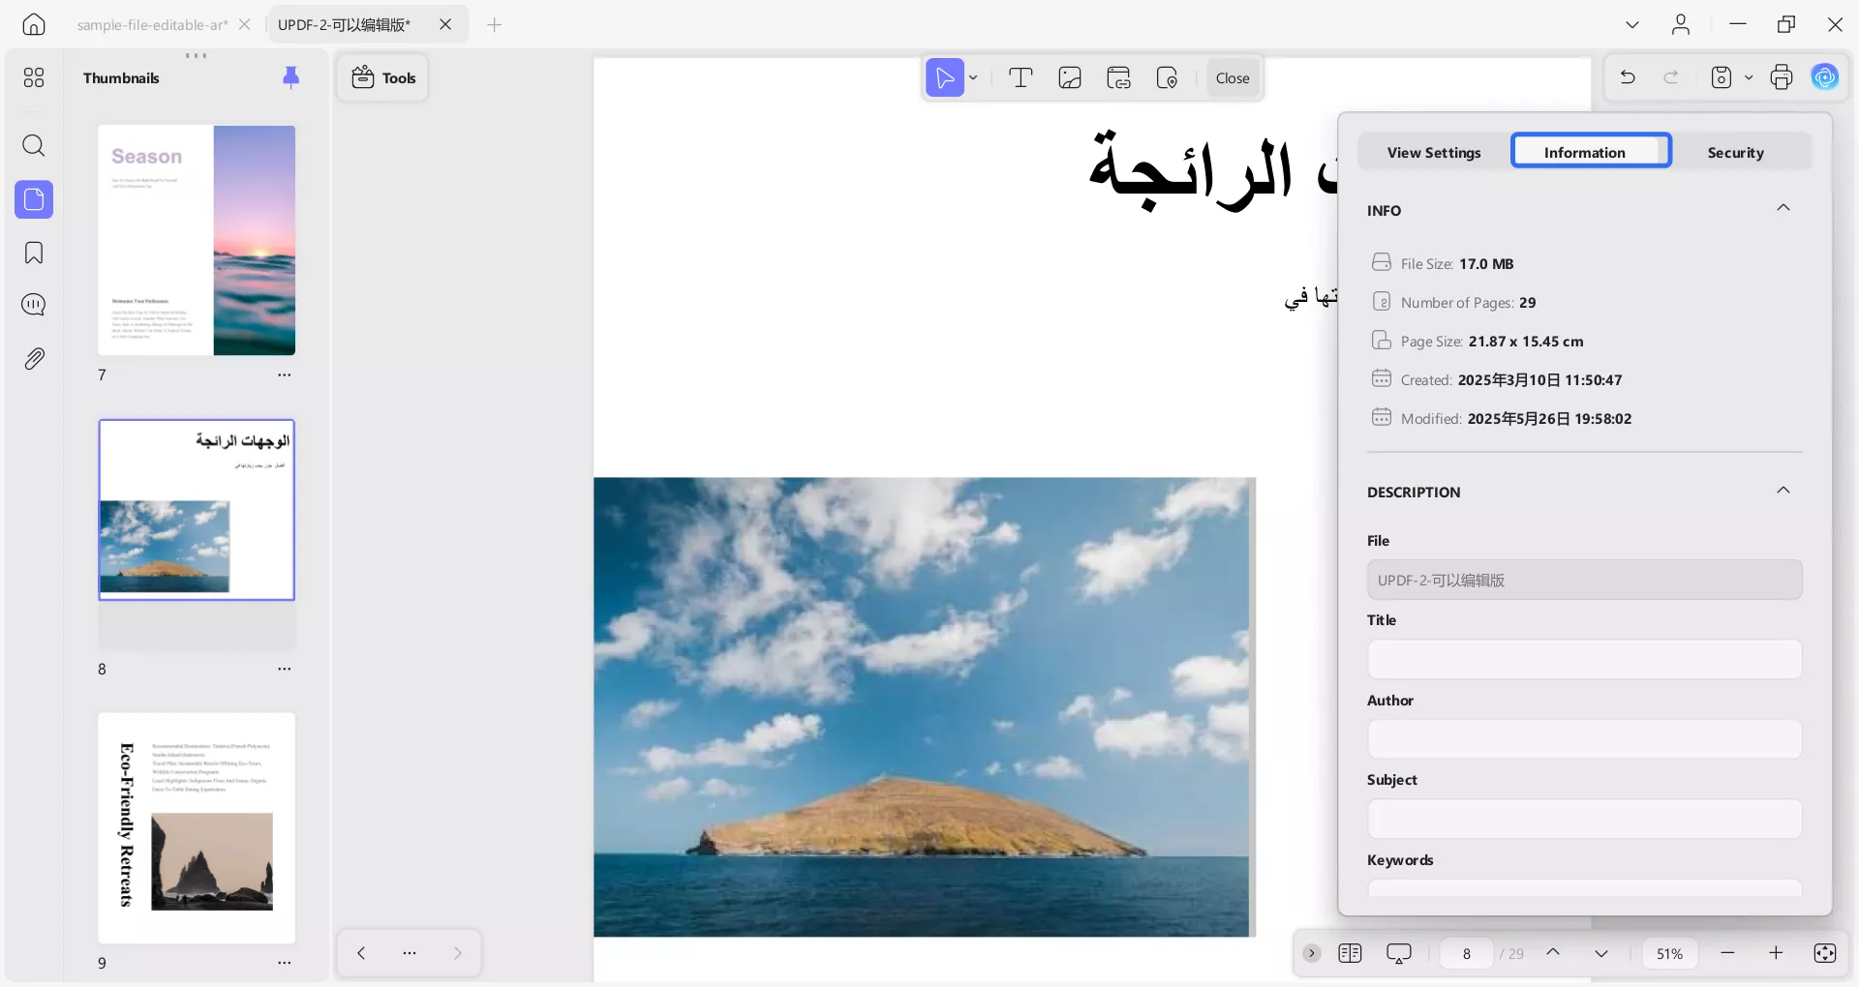Start slideshow presentation mode
1859x987 pixels.
coord(1399,953)
